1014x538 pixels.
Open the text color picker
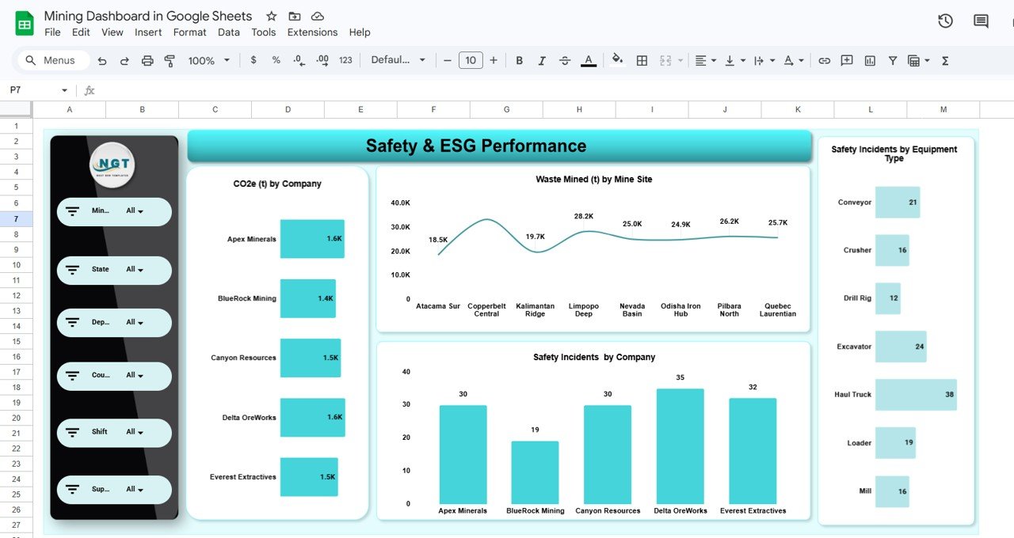pos(589,60)
